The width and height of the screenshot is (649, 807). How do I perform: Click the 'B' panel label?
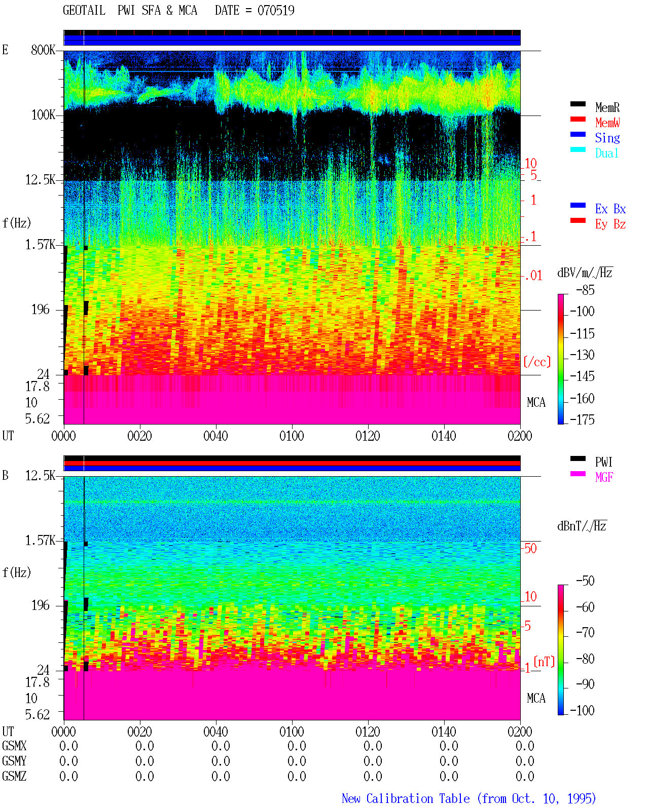pyautogui.click(x=5, y=476)
